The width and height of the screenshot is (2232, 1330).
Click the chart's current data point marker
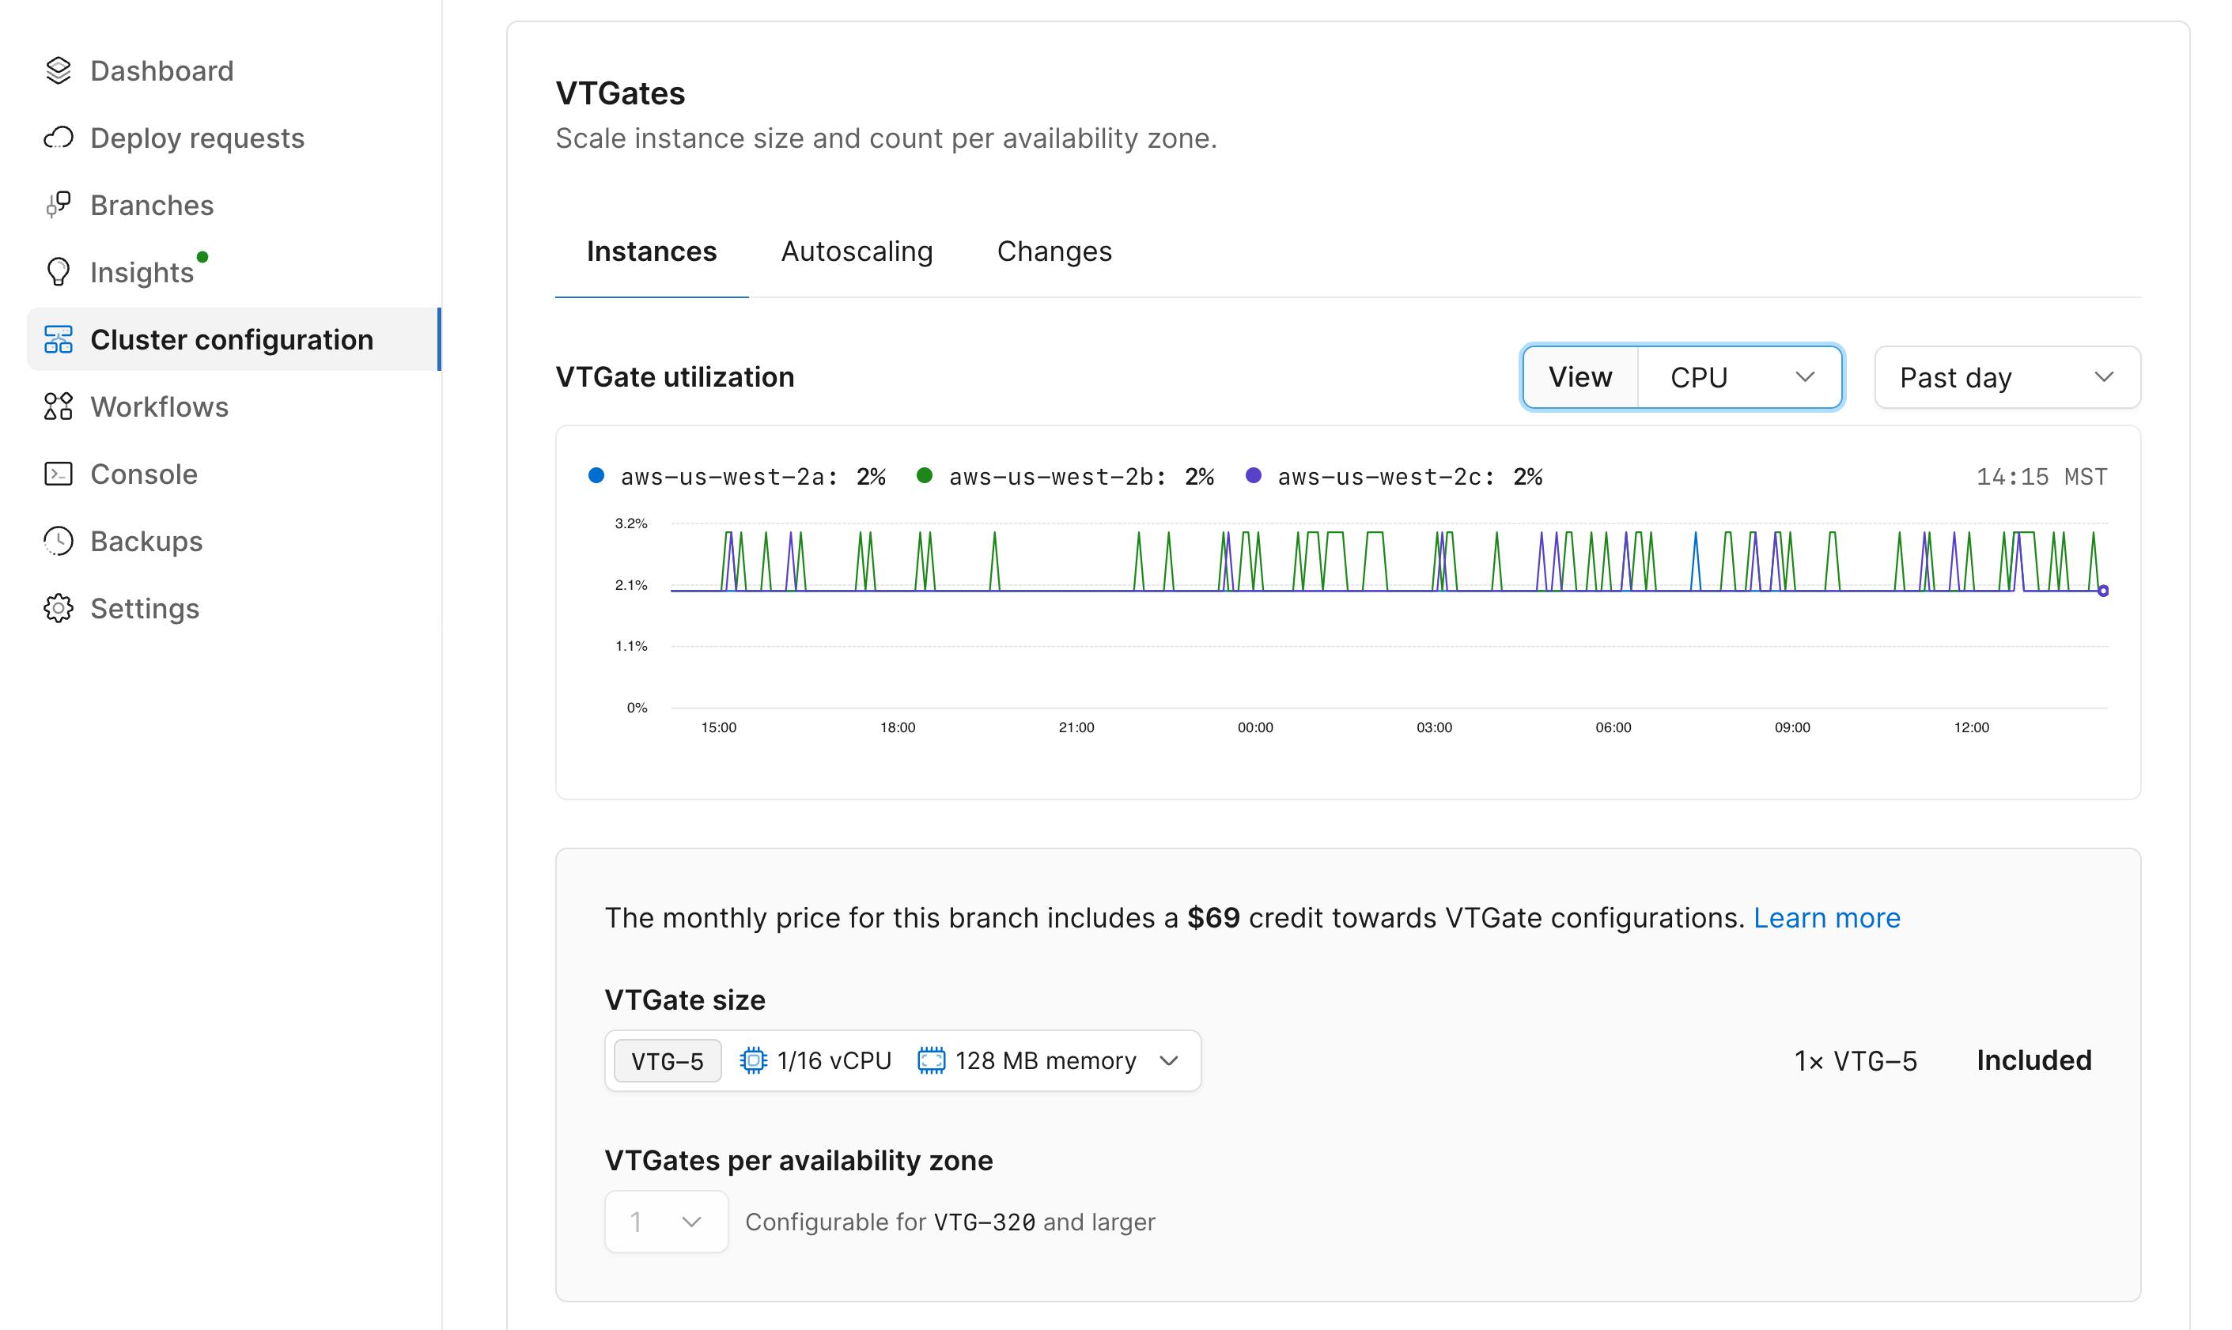point(2103,591)
